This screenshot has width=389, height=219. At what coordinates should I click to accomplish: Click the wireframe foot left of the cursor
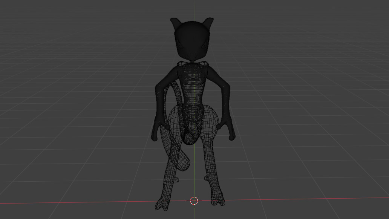tap(163, 204)
